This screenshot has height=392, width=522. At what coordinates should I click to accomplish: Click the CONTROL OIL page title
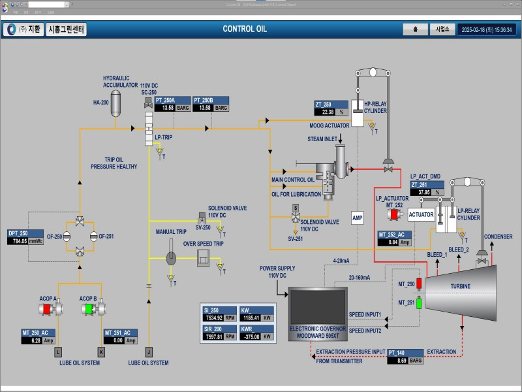(x=245, y=29)
